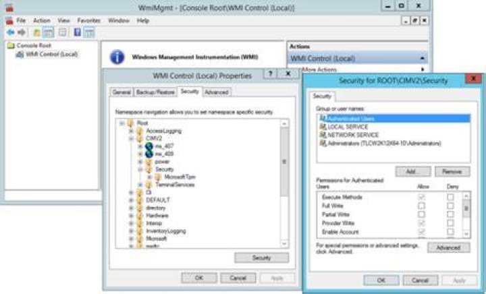Click the user group icon of Administrators
Viewport: 486px width, 294px height.
point(323,143)
